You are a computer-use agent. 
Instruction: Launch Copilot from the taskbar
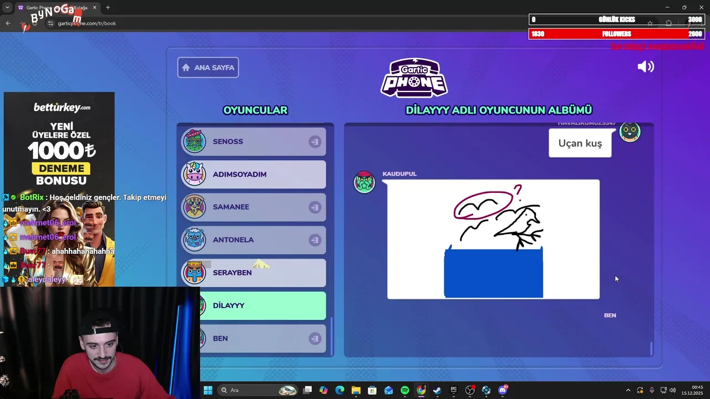pyautogui.click(x=323, y=390)
